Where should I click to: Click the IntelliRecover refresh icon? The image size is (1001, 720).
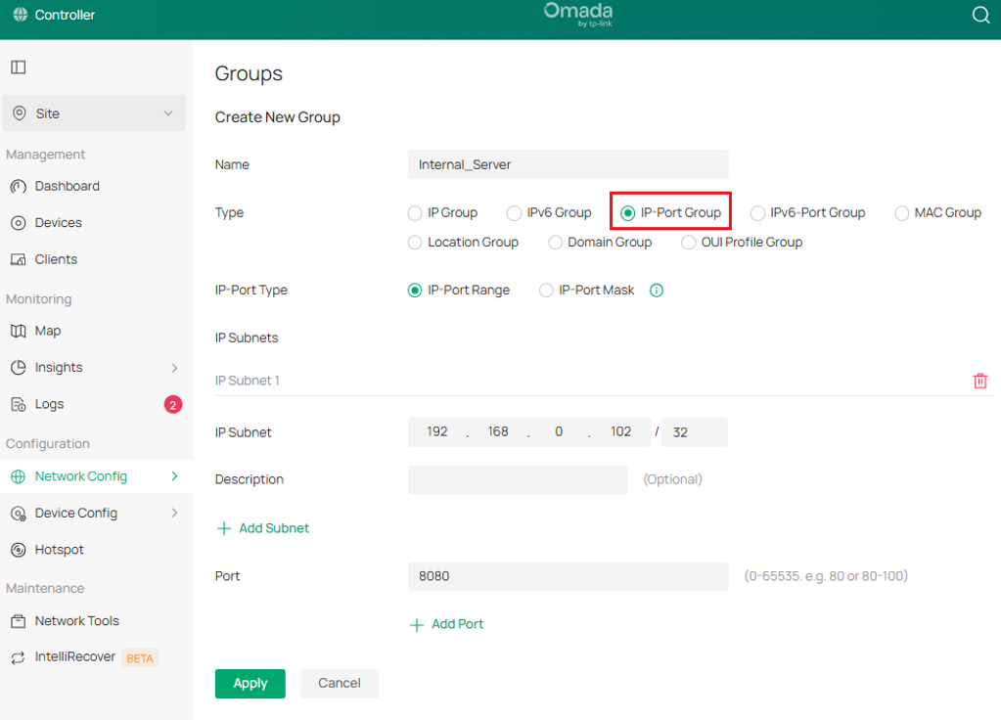point(19,657)
